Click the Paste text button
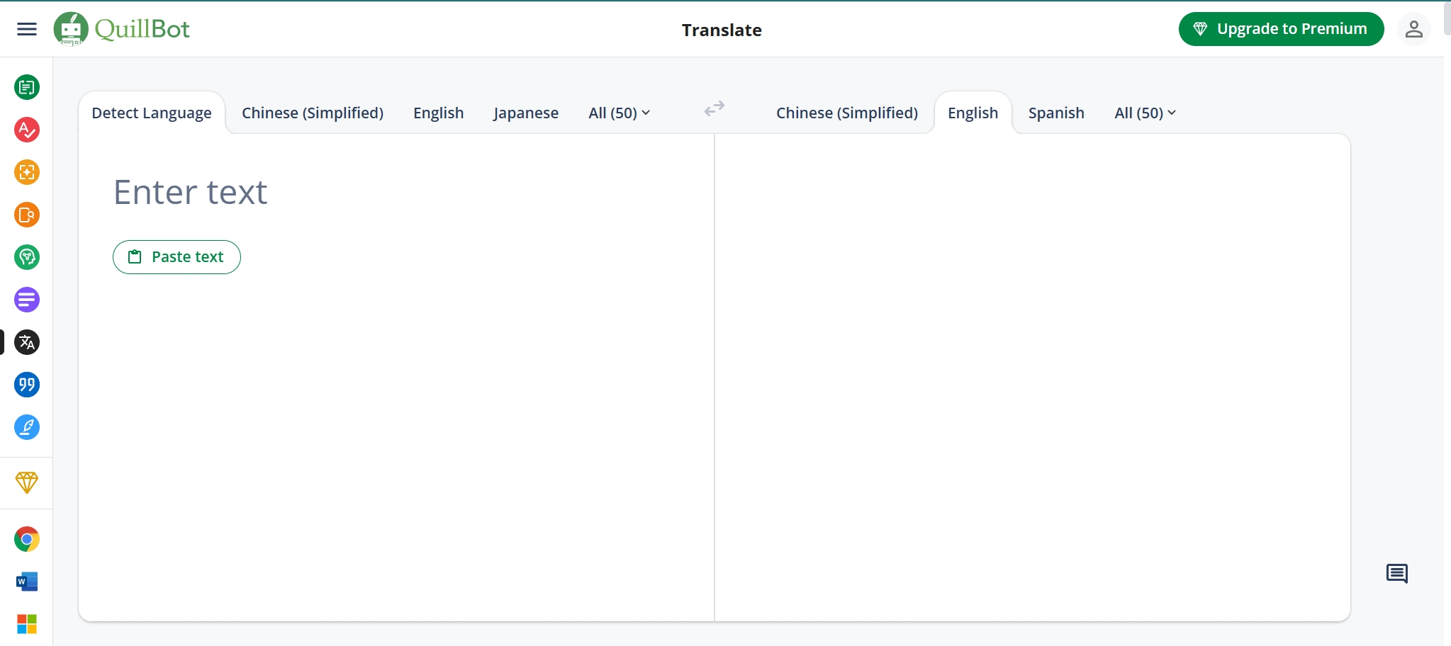Image resolution: width=1451 pixels, height=646 pixels. (x=177, y=257)
